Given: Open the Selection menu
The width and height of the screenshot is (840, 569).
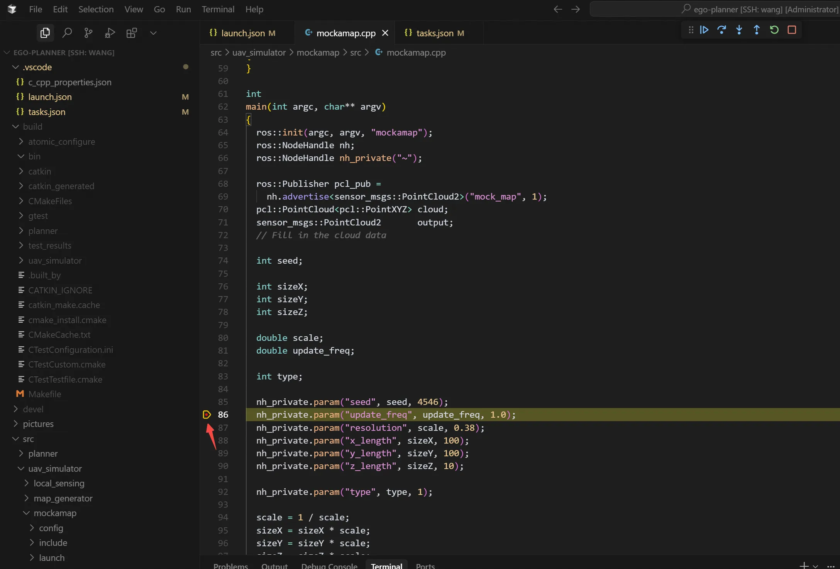Looking at the screenshot, I should pos(96,9).
